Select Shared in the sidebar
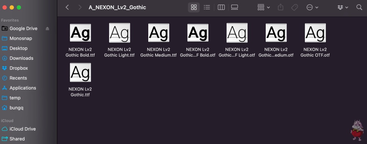The width and height of the screenshot is (367, 144). coord(17,139)
